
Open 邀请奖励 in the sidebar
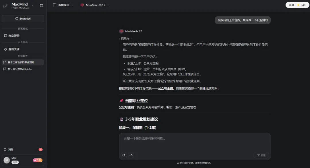tap(23, 49)
